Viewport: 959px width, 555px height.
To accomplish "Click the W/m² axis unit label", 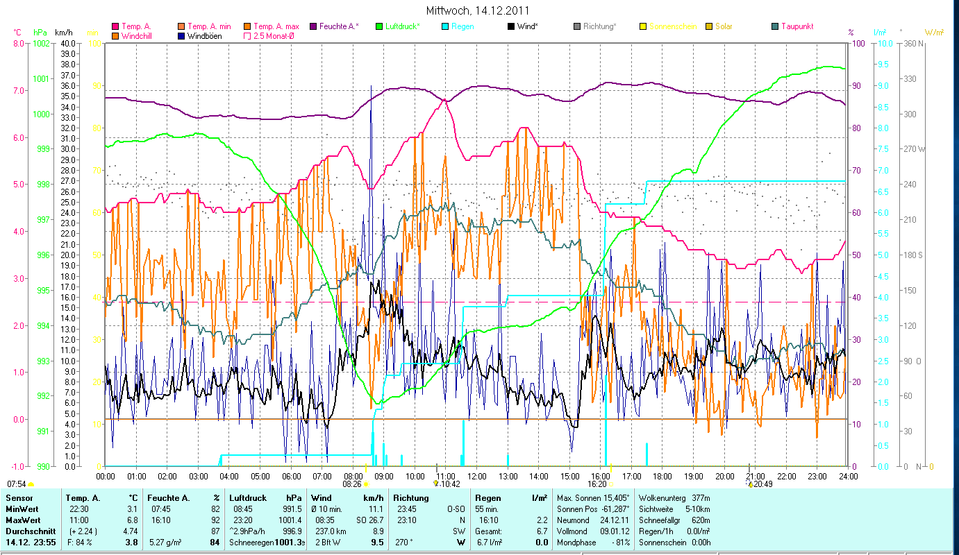I will pos(934,32).
